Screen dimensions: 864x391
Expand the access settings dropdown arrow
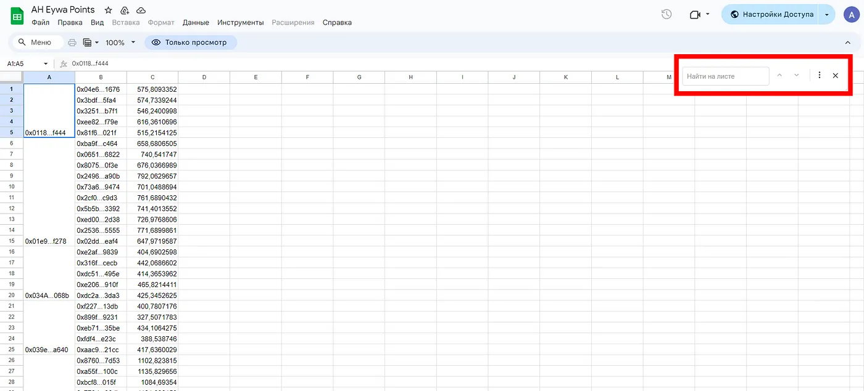tap(827, 15)
